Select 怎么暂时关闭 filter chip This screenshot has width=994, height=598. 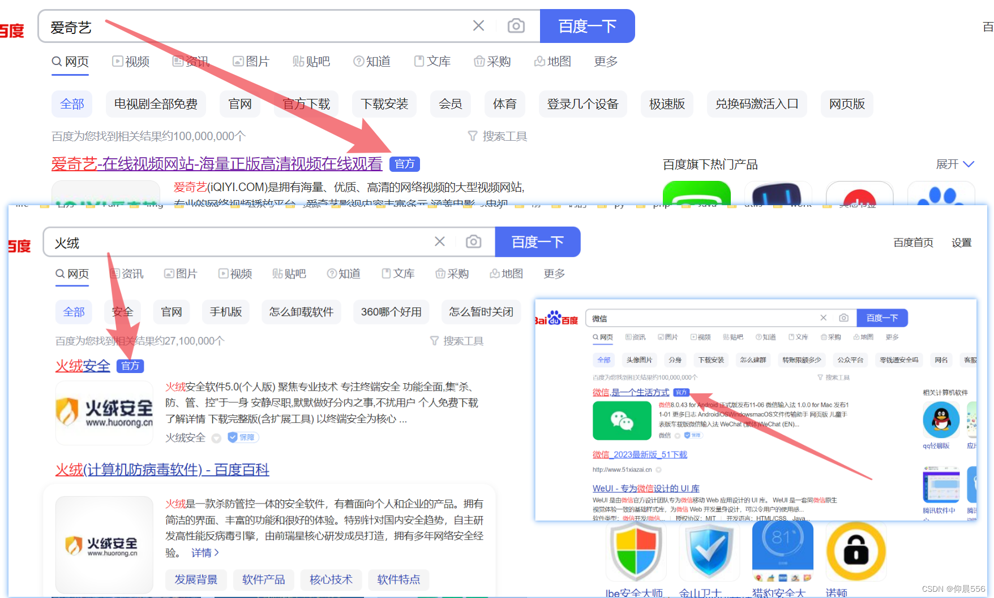tap(481, 312)
